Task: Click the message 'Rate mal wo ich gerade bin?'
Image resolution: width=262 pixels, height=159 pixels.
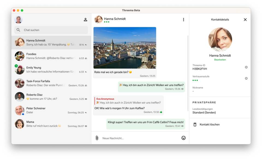Action: [113, 72]
